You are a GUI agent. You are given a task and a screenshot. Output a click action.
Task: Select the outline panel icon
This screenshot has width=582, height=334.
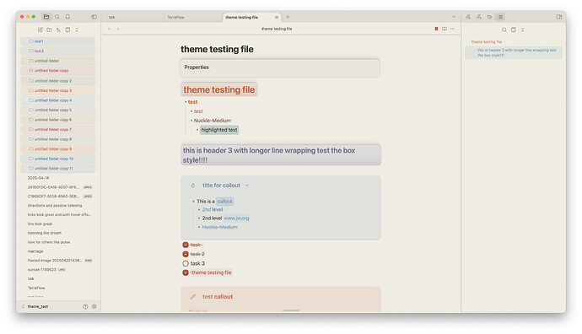click(500, 17)
